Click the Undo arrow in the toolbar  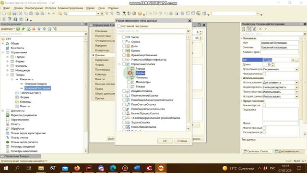49,13
